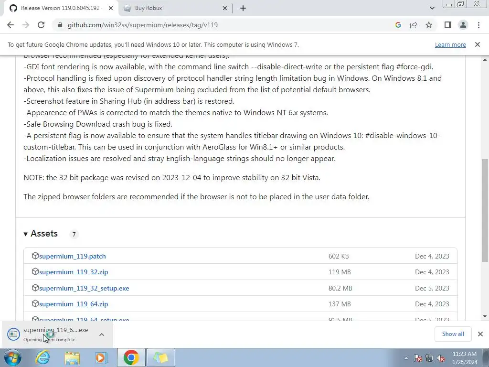489x367 pixels.
Task: Click the package icon beside supermium_119_32.zip
Action: tap(35, 272)
